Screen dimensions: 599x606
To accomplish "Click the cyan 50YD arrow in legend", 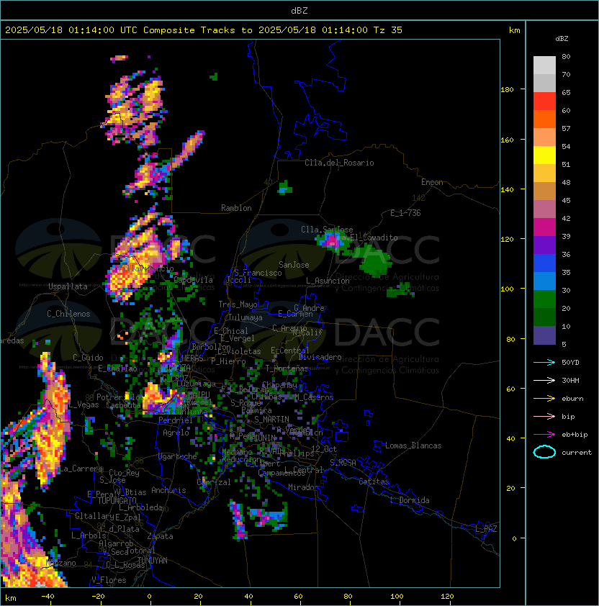I will click(544, 362).
